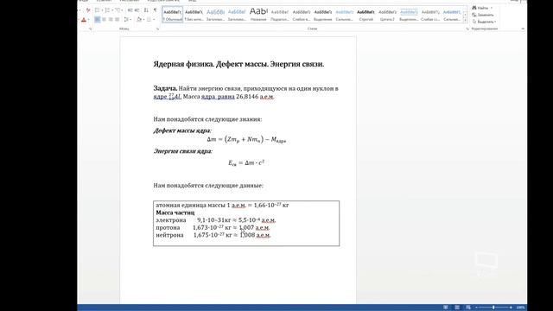
Task: Click 'Найти' find button
Action: click(x=480, y=8)
